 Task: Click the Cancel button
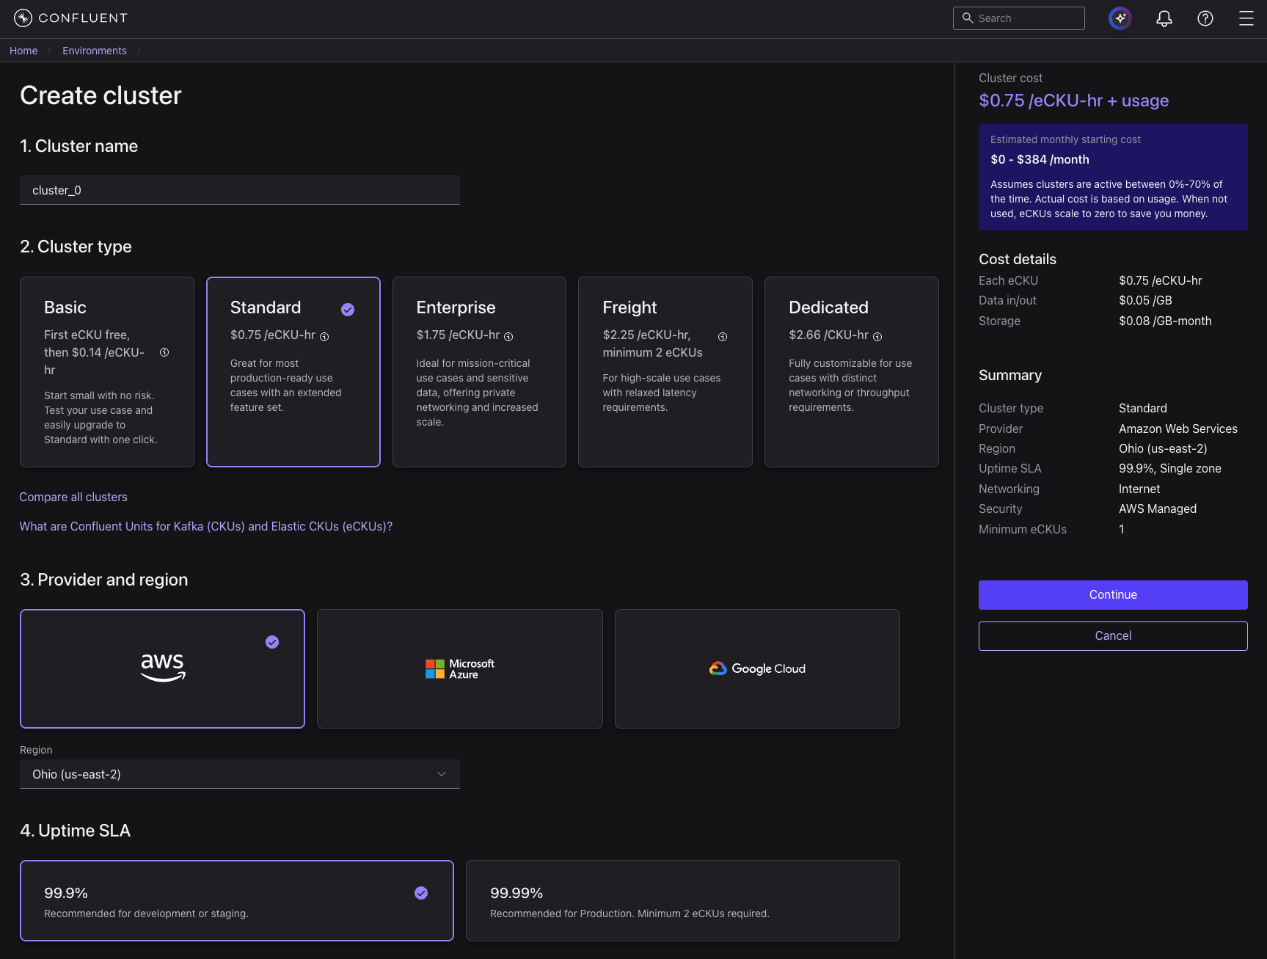tap(1113, 636)
